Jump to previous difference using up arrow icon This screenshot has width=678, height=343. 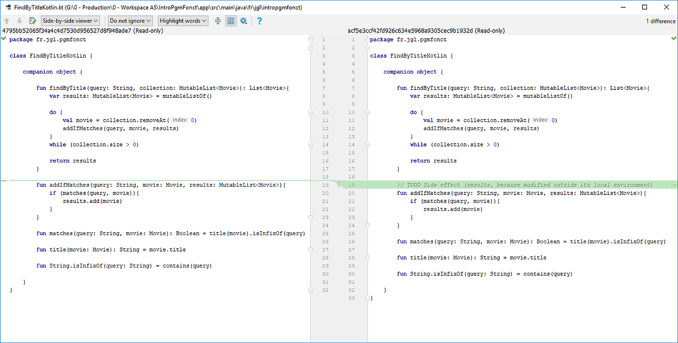(6, 20)
